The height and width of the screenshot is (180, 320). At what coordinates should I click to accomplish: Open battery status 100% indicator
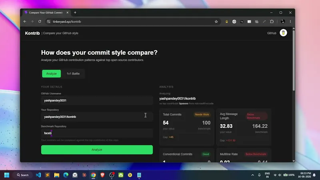[289, 175]
